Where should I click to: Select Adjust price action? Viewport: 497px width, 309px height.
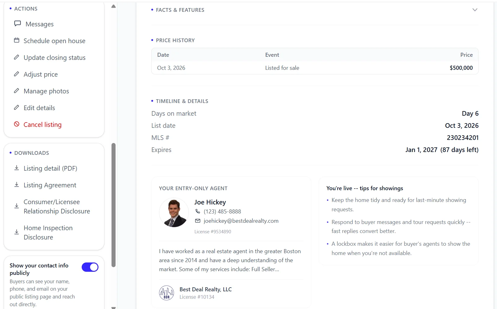41,74
